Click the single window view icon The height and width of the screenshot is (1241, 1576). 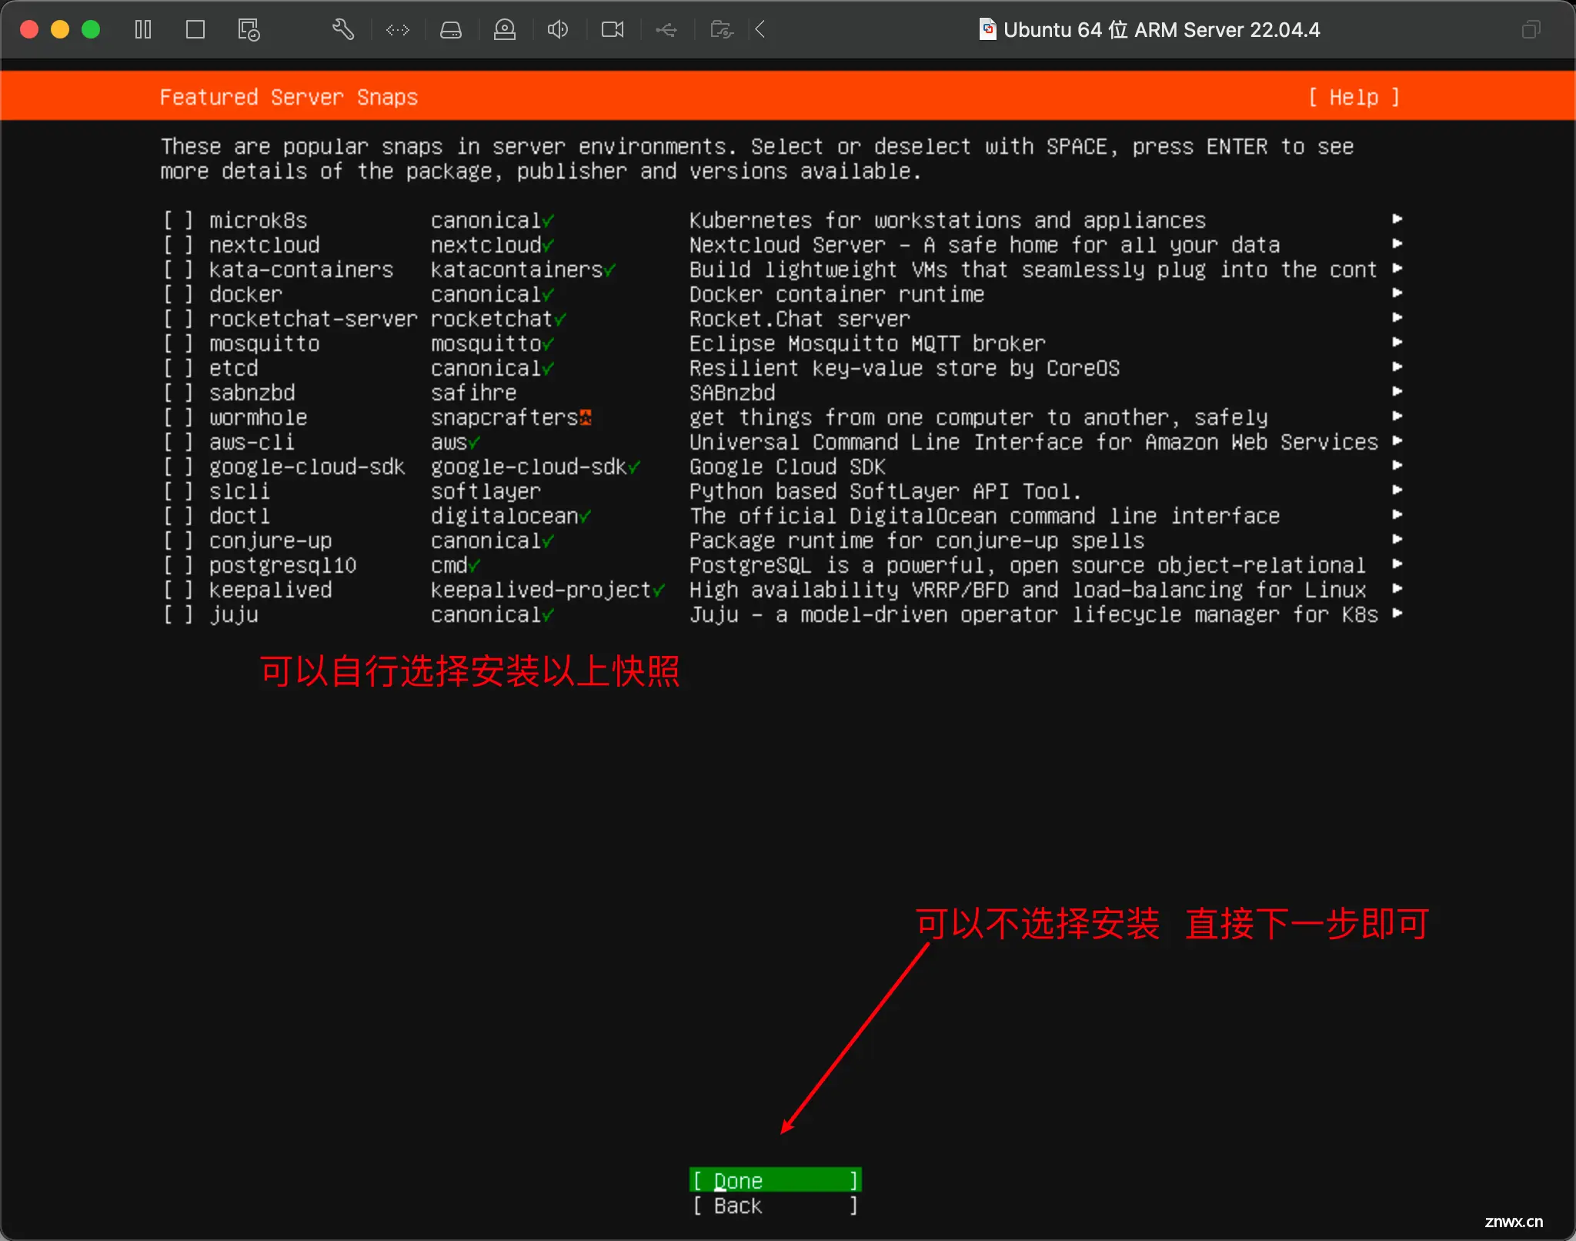point(195,30)
